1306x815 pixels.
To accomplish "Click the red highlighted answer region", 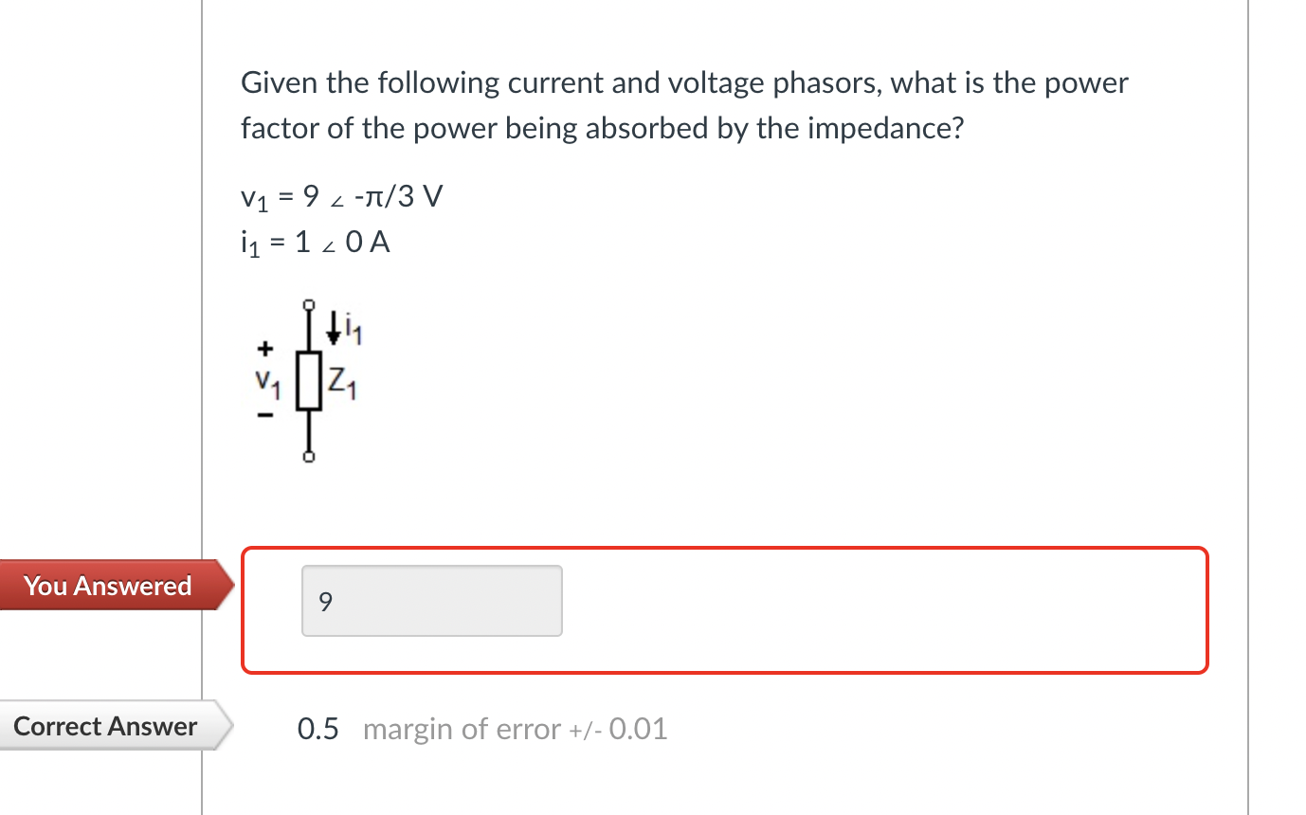I will (725, 609).
